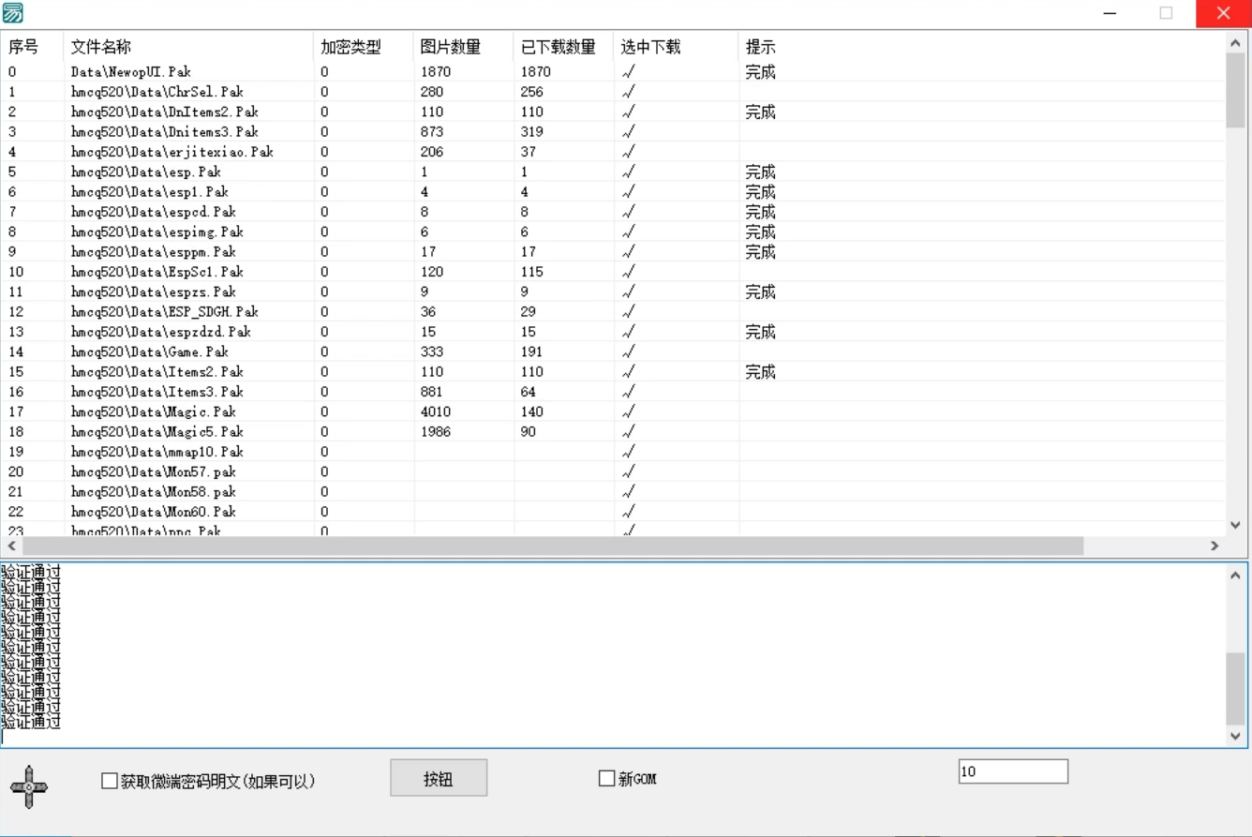Screen dimensions: 1252x837
Task: Click horizontal scrollbar left arrow
Action: coord(12,546)
